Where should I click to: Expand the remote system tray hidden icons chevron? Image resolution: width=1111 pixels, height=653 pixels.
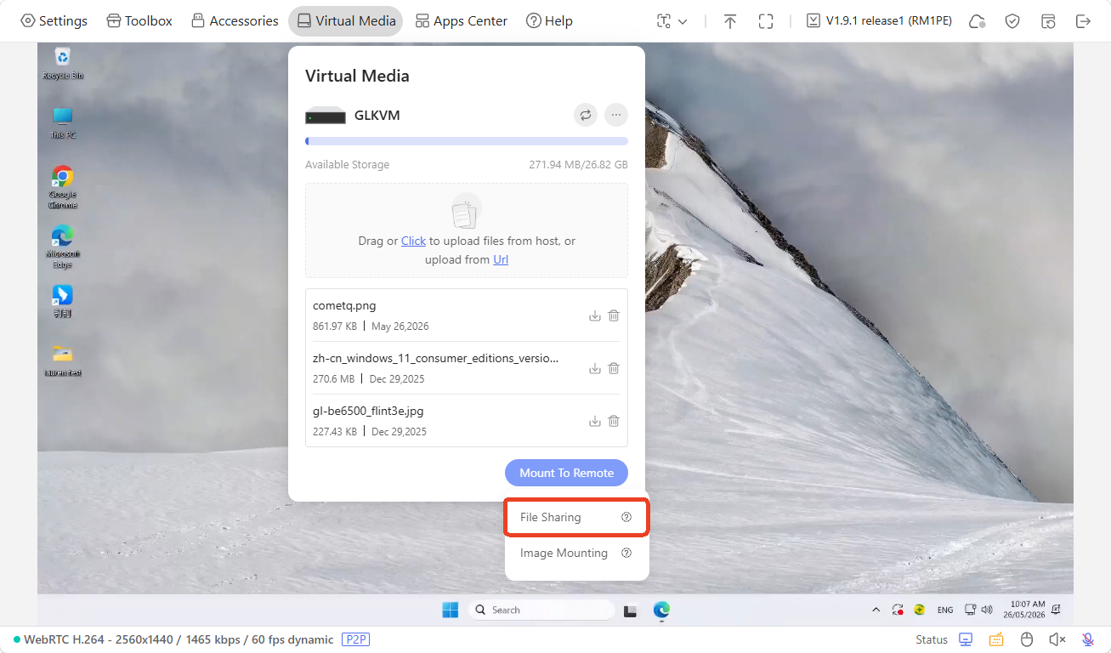876,610
